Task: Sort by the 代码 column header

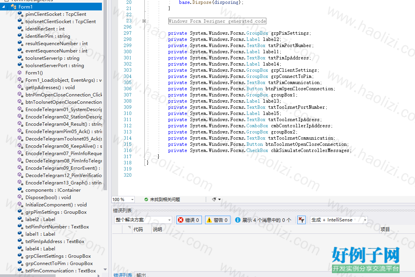Action: [138, 230]
